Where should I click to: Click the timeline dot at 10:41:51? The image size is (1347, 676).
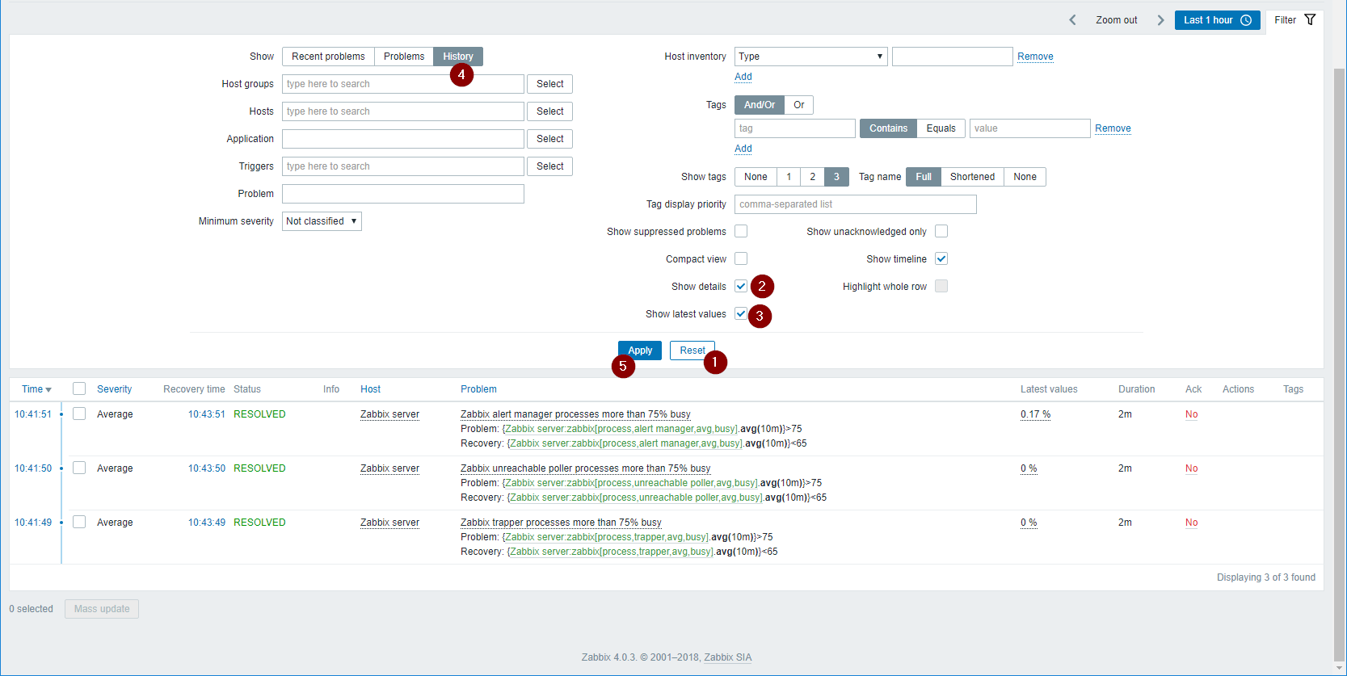point(61,414)
